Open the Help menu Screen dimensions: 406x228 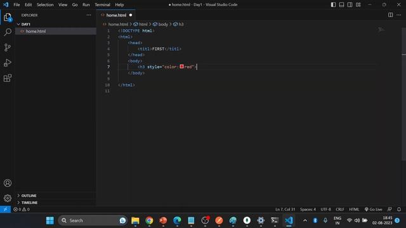[x=119, y=4]
